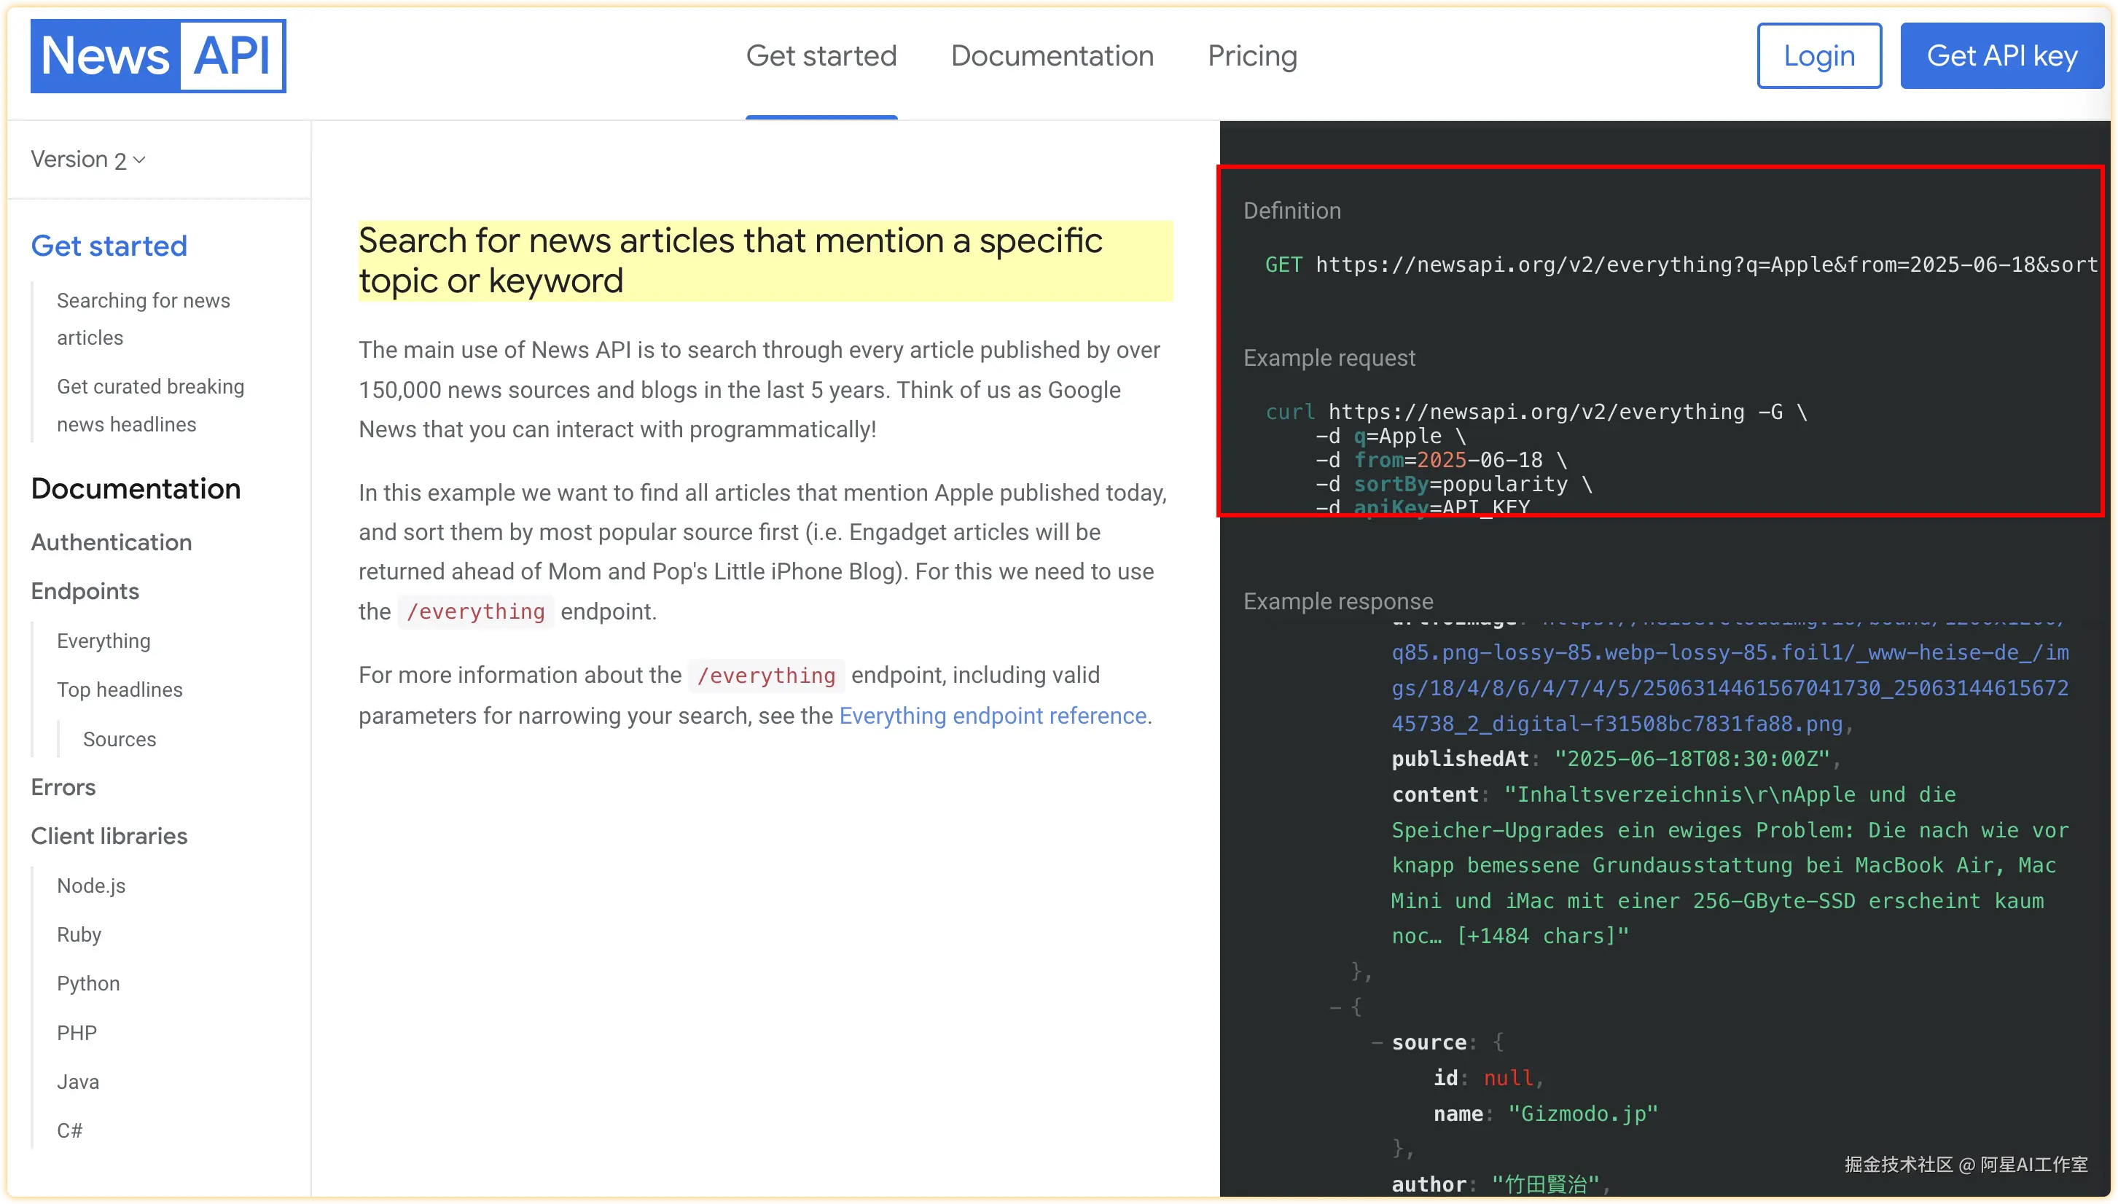The image size is (2118, 1204).
Task: Select the Sources sub-item in sidebar
Action: click(x=119, y=739)
